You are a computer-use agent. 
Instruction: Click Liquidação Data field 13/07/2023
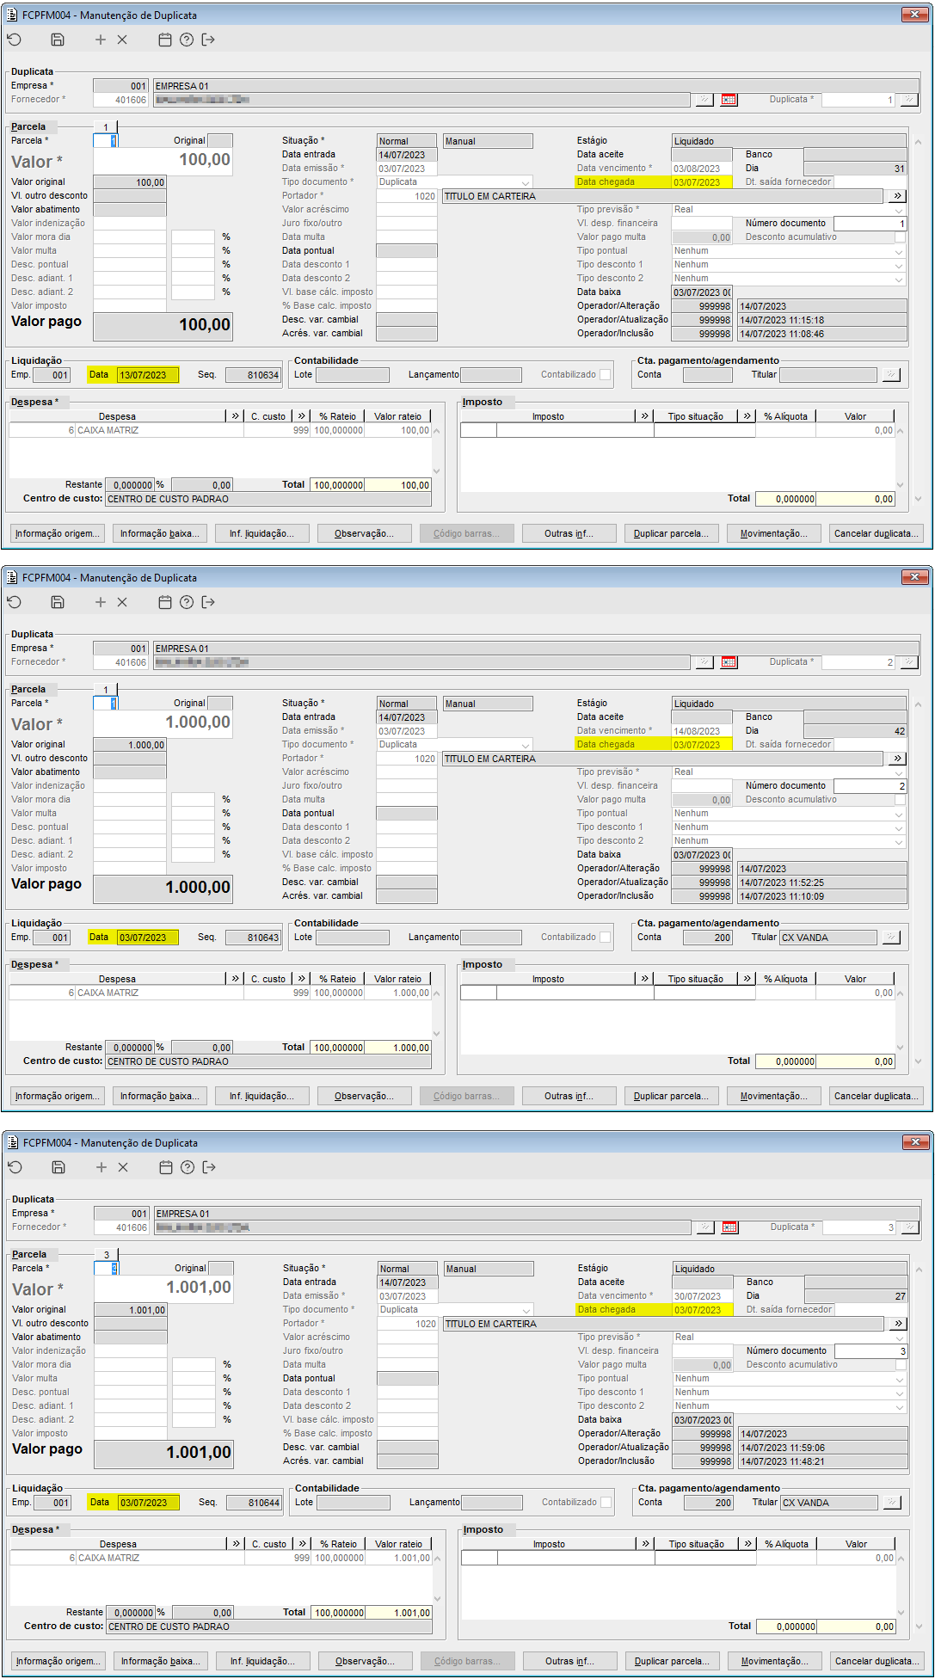(147, 375)
